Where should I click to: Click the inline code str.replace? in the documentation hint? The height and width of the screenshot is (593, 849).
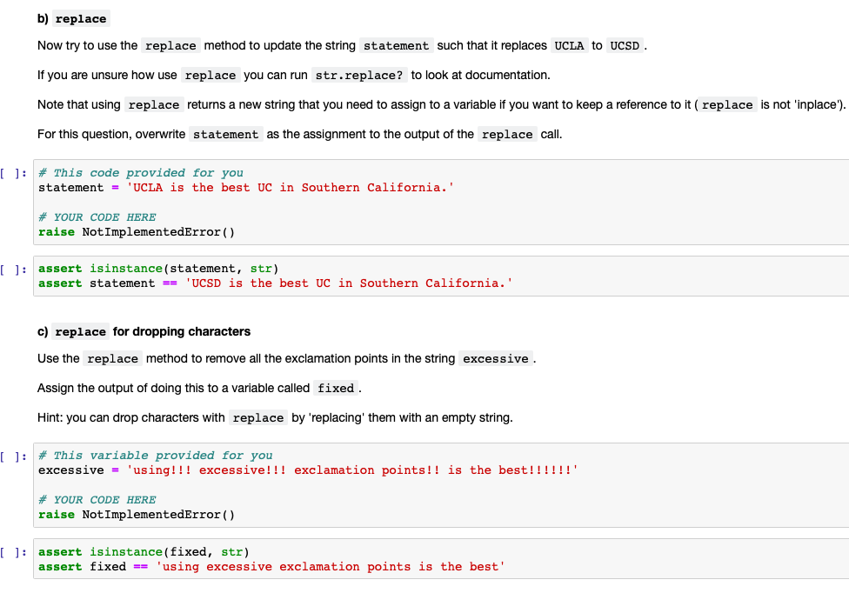click(x=359, y=75)
